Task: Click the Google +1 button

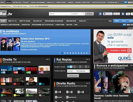Action: (x=128, y=14)
